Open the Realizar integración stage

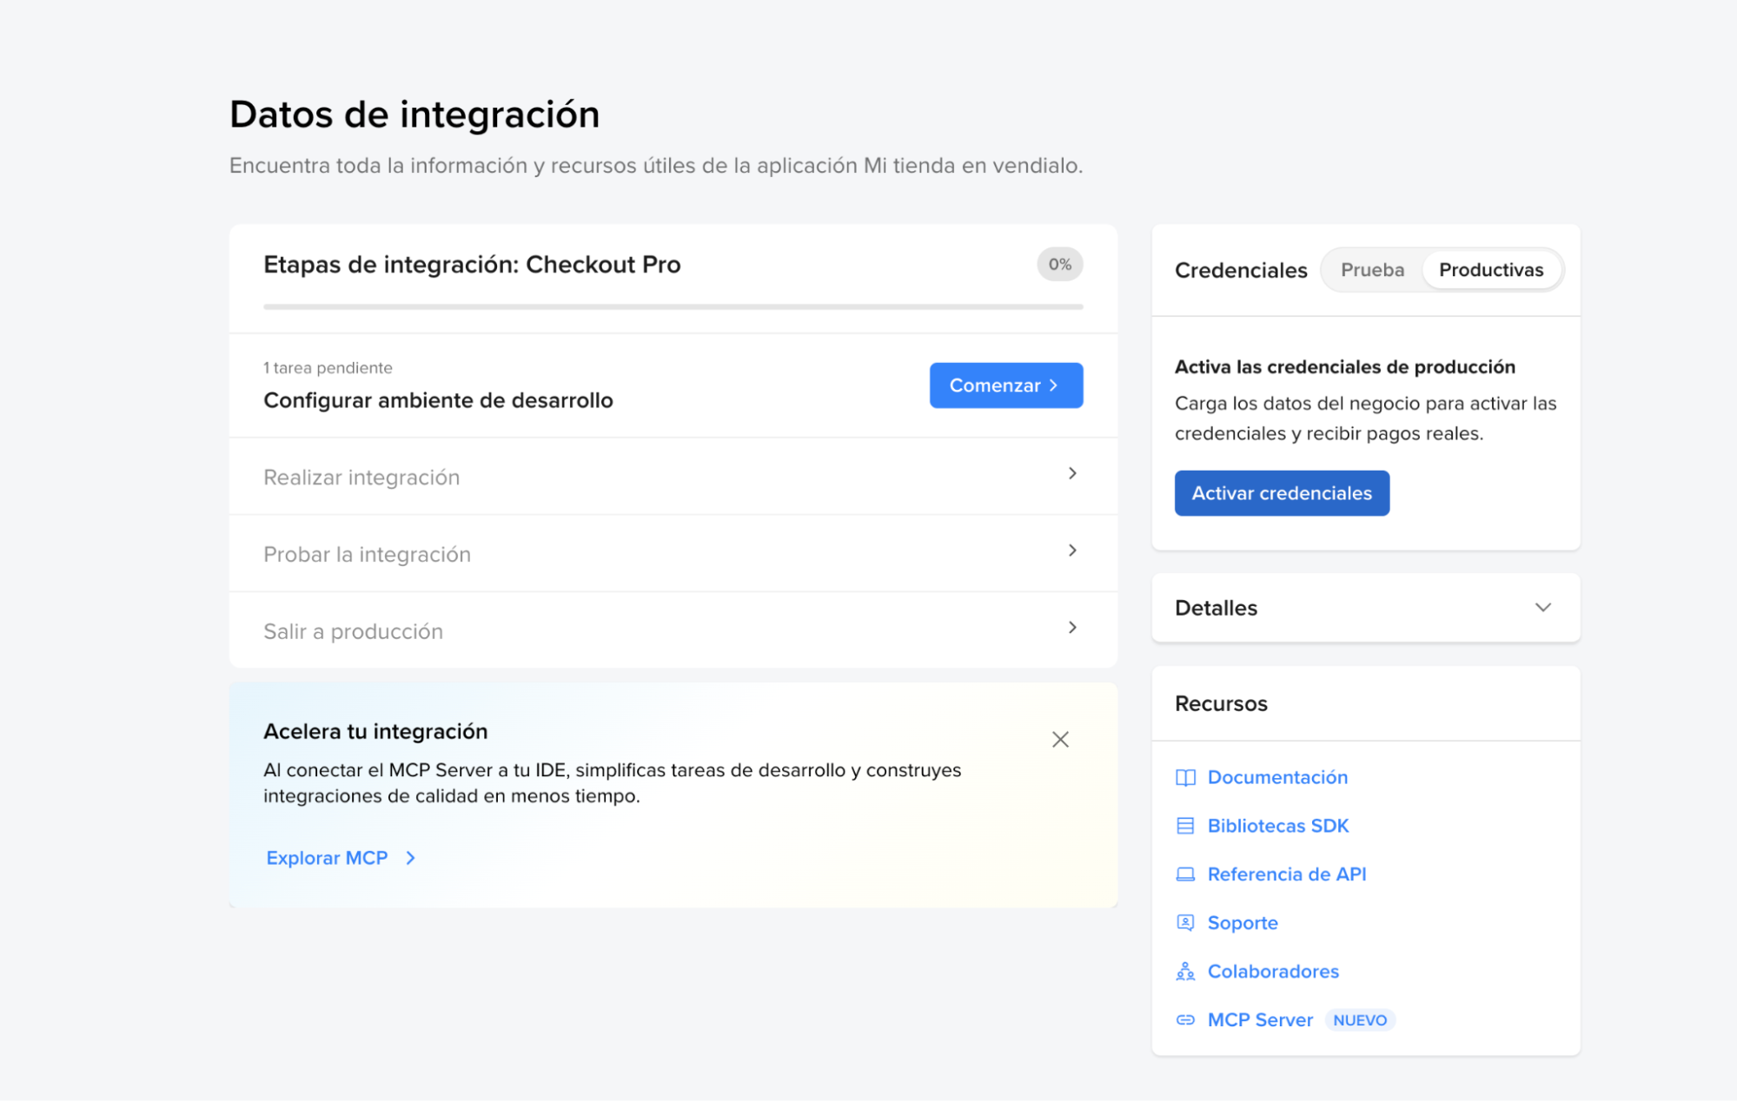pos(673,477)
